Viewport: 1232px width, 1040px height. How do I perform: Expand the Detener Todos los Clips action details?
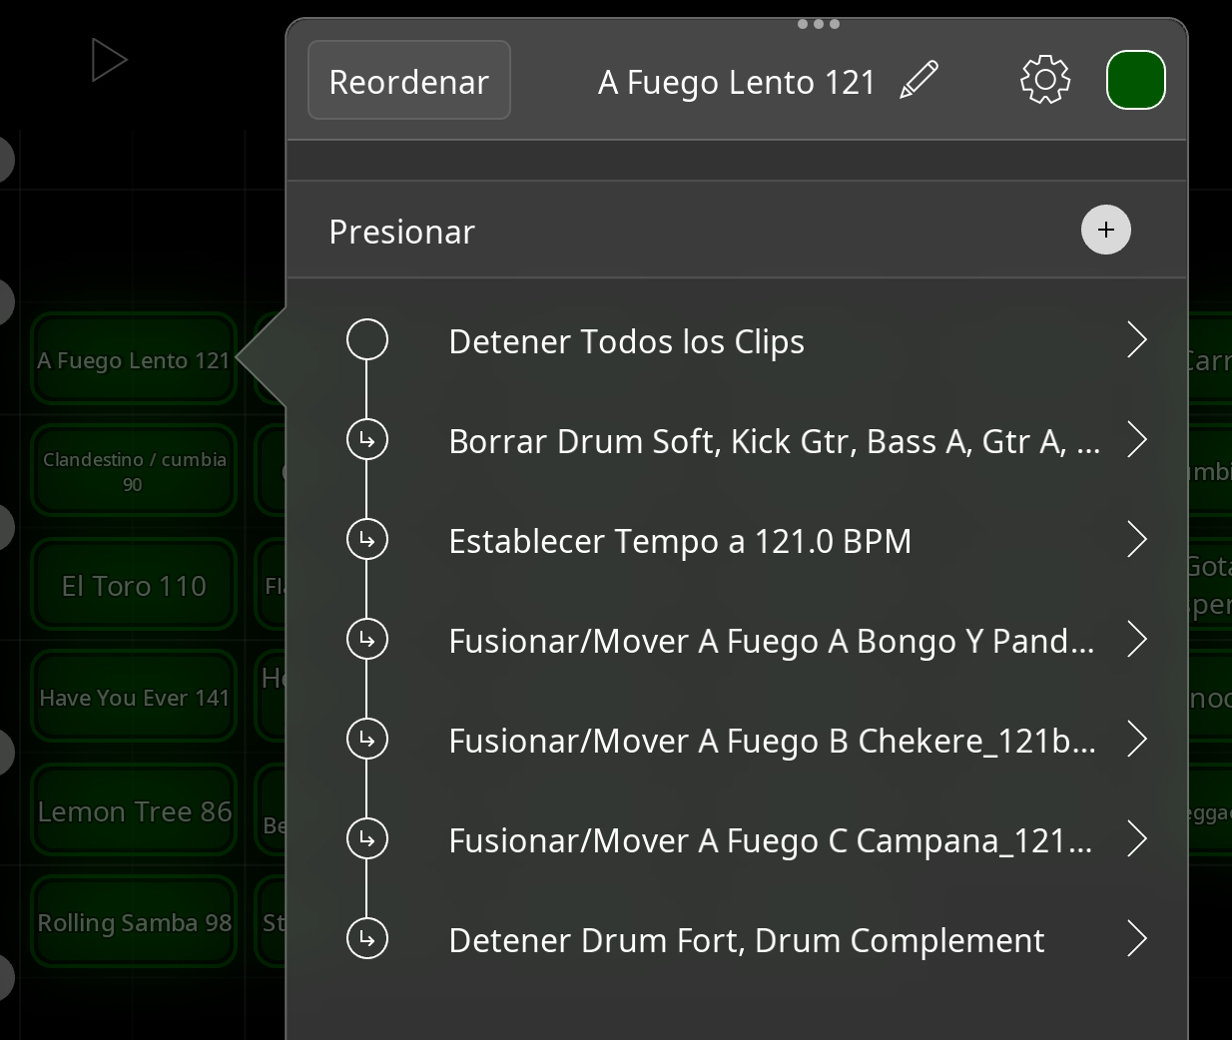coord(1138,340)
